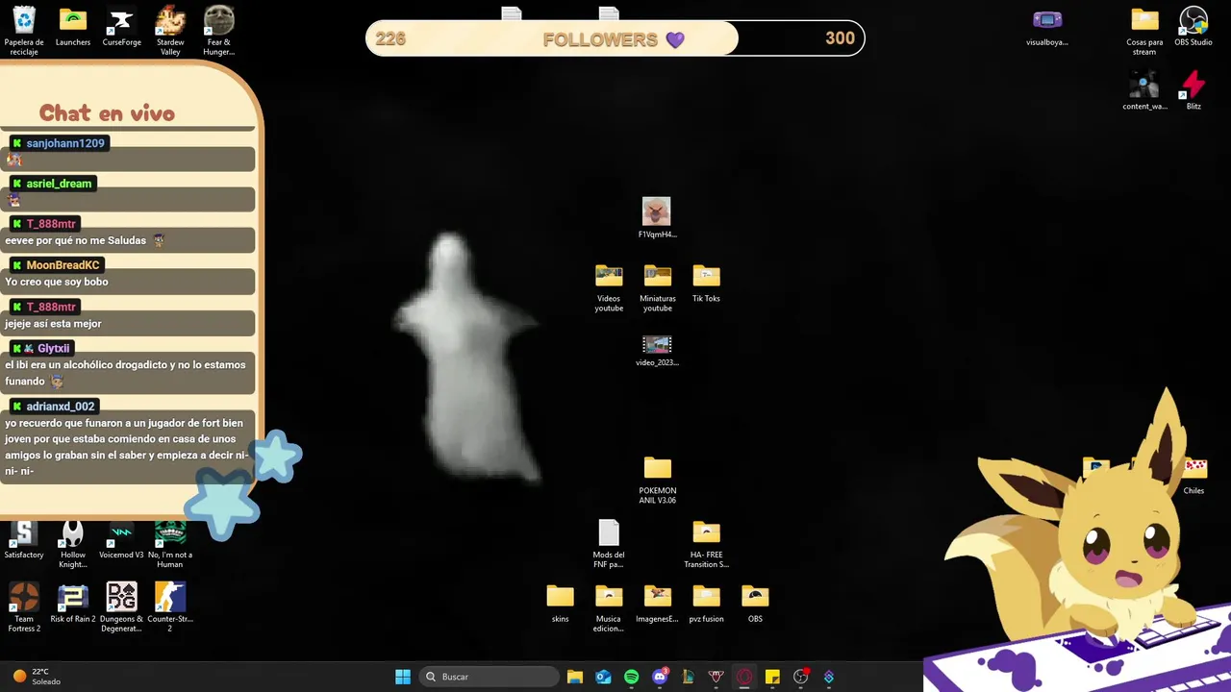The height and width of the screenshot is (692, 1231).
Task: Launch Dungeons & Degenerate shortcut
Action: [x=121, y=607]
